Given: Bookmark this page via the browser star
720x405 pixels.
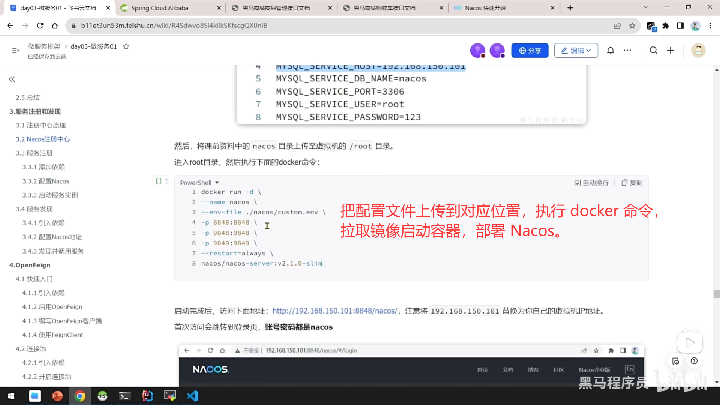Looking at the screenshot, I should tap(632, 25).
